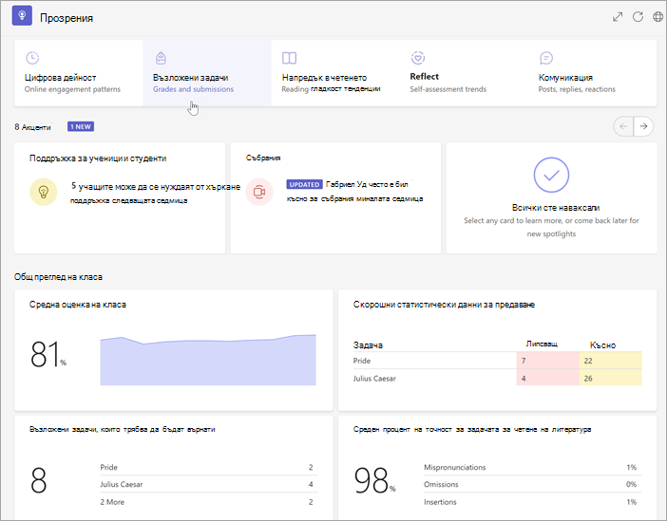Show previous spotlight cards
Screen dimensions: 667x521
click(623, 126)
